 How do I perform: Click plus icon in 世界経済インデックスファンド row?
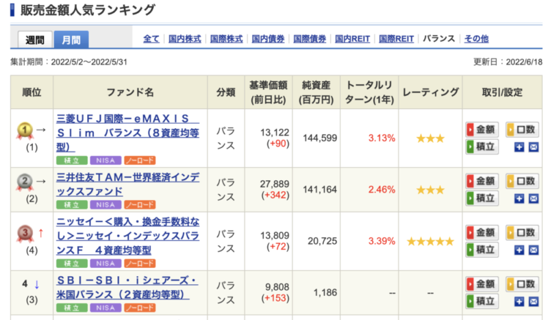click(x=519, y=199)
